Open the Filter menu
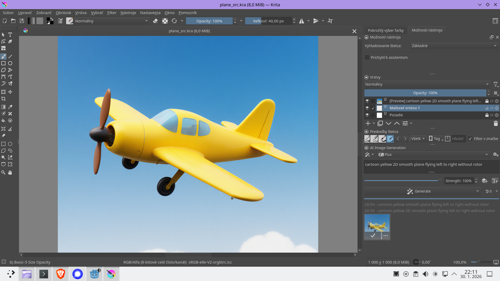 112,13
